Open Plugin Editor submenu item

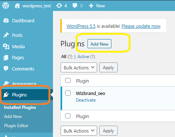pyautogui.click(x=16, y=126)
